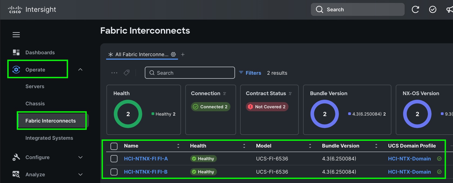Click the 4.3(6.250084) 2 legend entry
This screenshot has height=183, width=453.
point(367,114)
